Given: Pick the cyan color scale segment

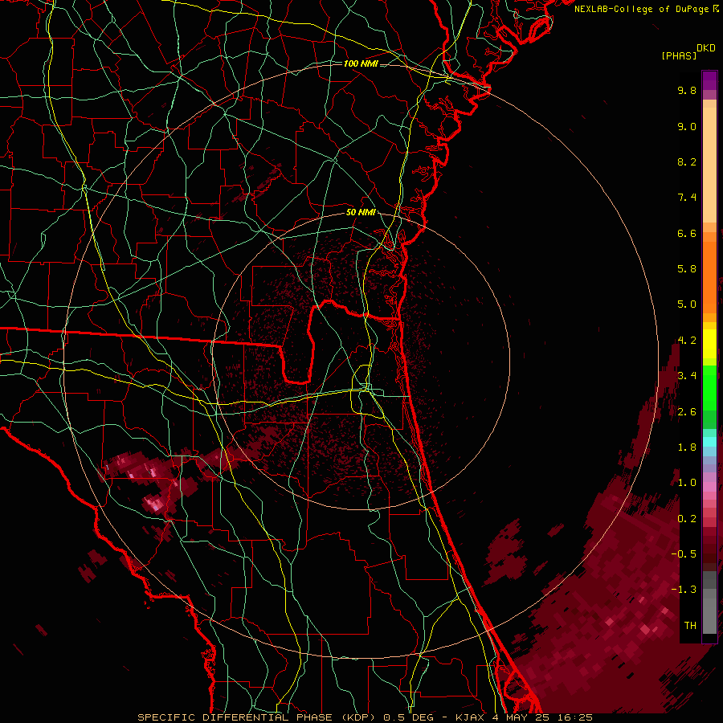Looking at the screenshot, I should click(x=709, y=441).
